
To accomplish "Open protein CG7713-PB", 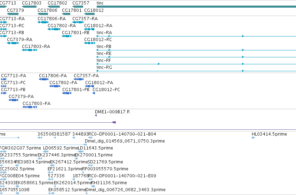I will click(x=13, y=90).
